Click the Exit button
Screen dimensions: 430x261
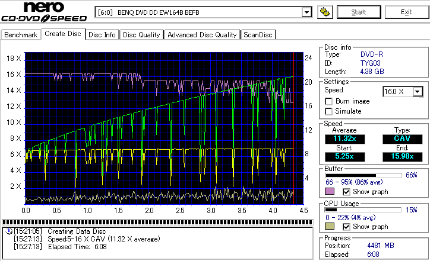(x=406, y=12)
